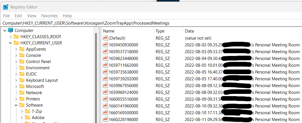
Task: Collapse the Software key chevron
Action: [x=16, y=105]
